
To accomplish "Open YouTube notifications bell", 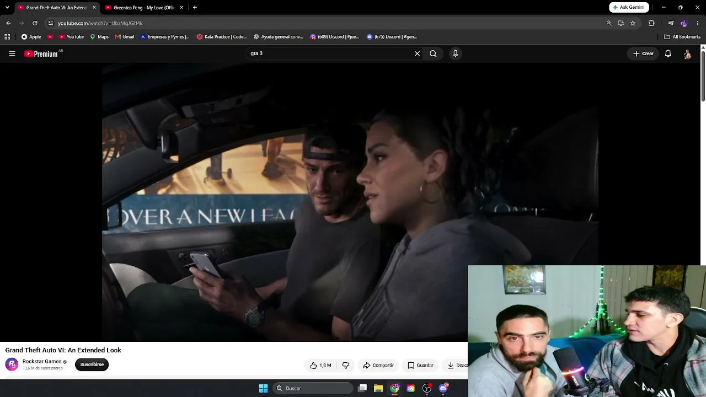I will point(668,53).
